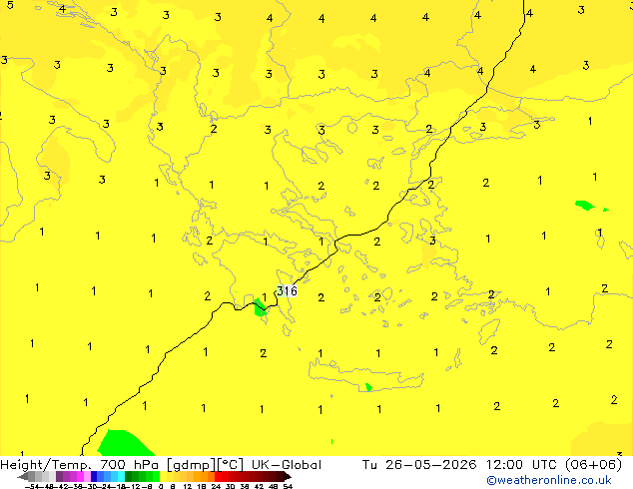Select the forecast date text Tu 26-05-2026
The height and width of the screenshot is (489, 633).
pyautogui.click(x=419, y=465)
